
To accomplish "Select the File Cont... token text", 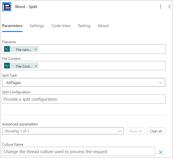I will click(24, 66).
